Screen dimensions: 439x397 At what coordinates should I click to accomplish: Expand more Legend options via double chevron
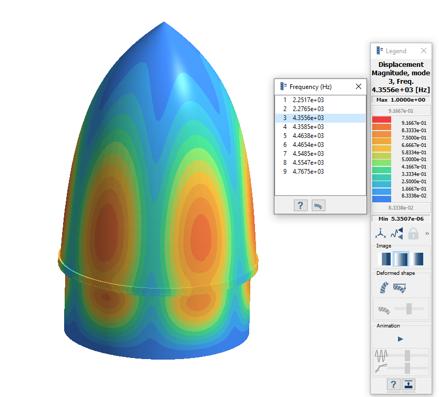[x=427, y=233]
